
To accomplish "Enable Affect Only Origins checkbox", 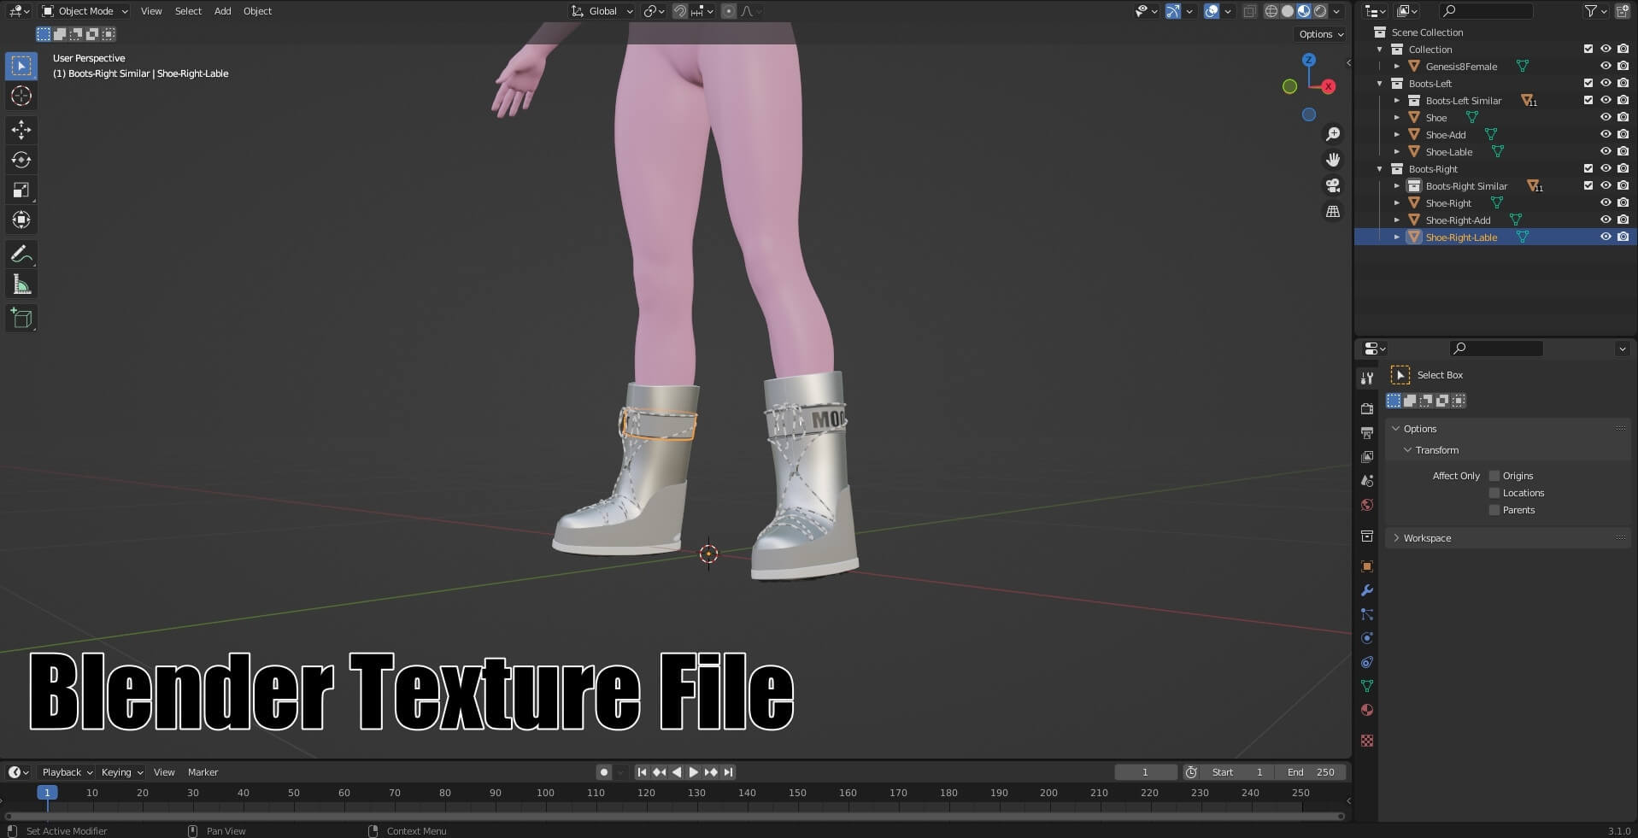I will click(1494, 476).
